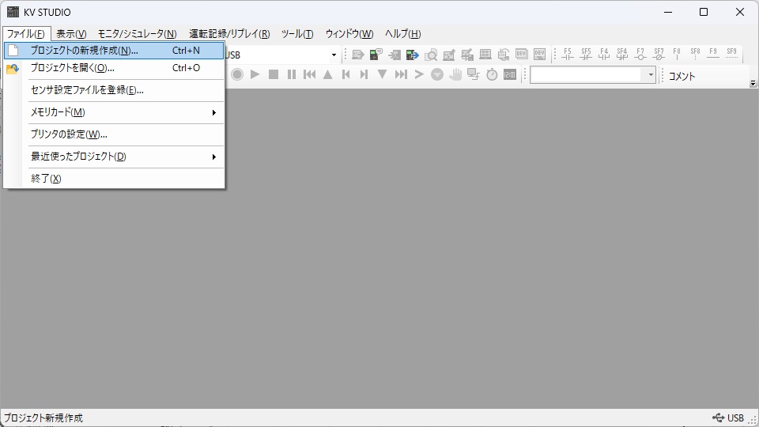The width and height of the screenshot is (759, 427).
Task: Click the pause button in the toolbar
Action: click(x=292, y=74)
